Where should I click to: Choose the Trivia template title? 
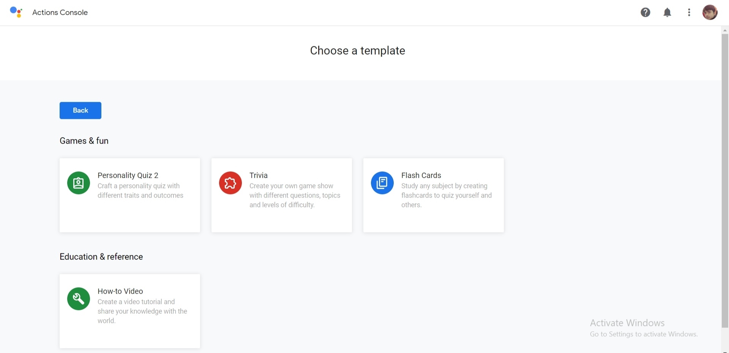click(x=259, y=175)
